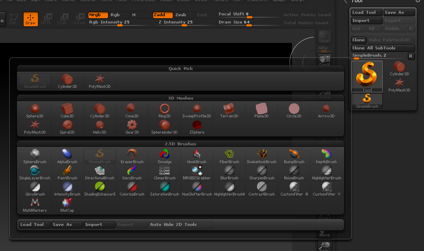Image resolution: width=424 pixels, height=251 pixels.
Task: Select the GlowBrush tool
Action: [34, 189]
